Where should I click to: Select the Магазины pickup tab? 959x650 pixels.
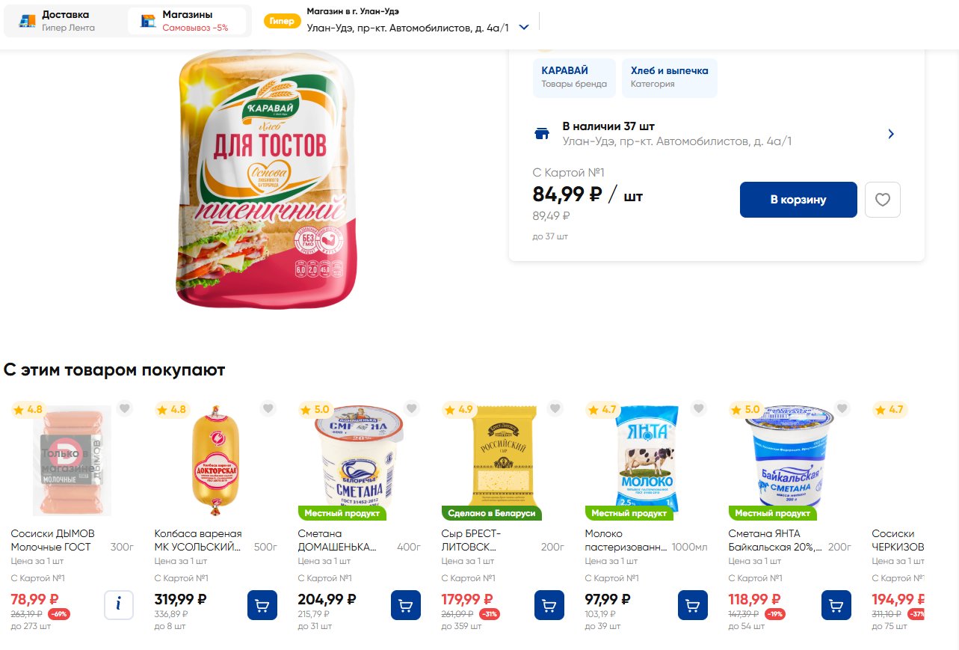pyautogui.click(x=187, y=21)
